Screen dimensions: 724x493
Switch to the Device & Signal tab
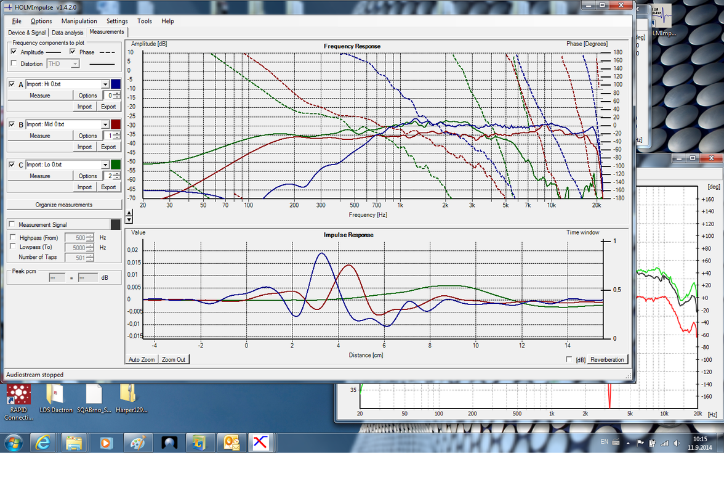tap(27, 32)
